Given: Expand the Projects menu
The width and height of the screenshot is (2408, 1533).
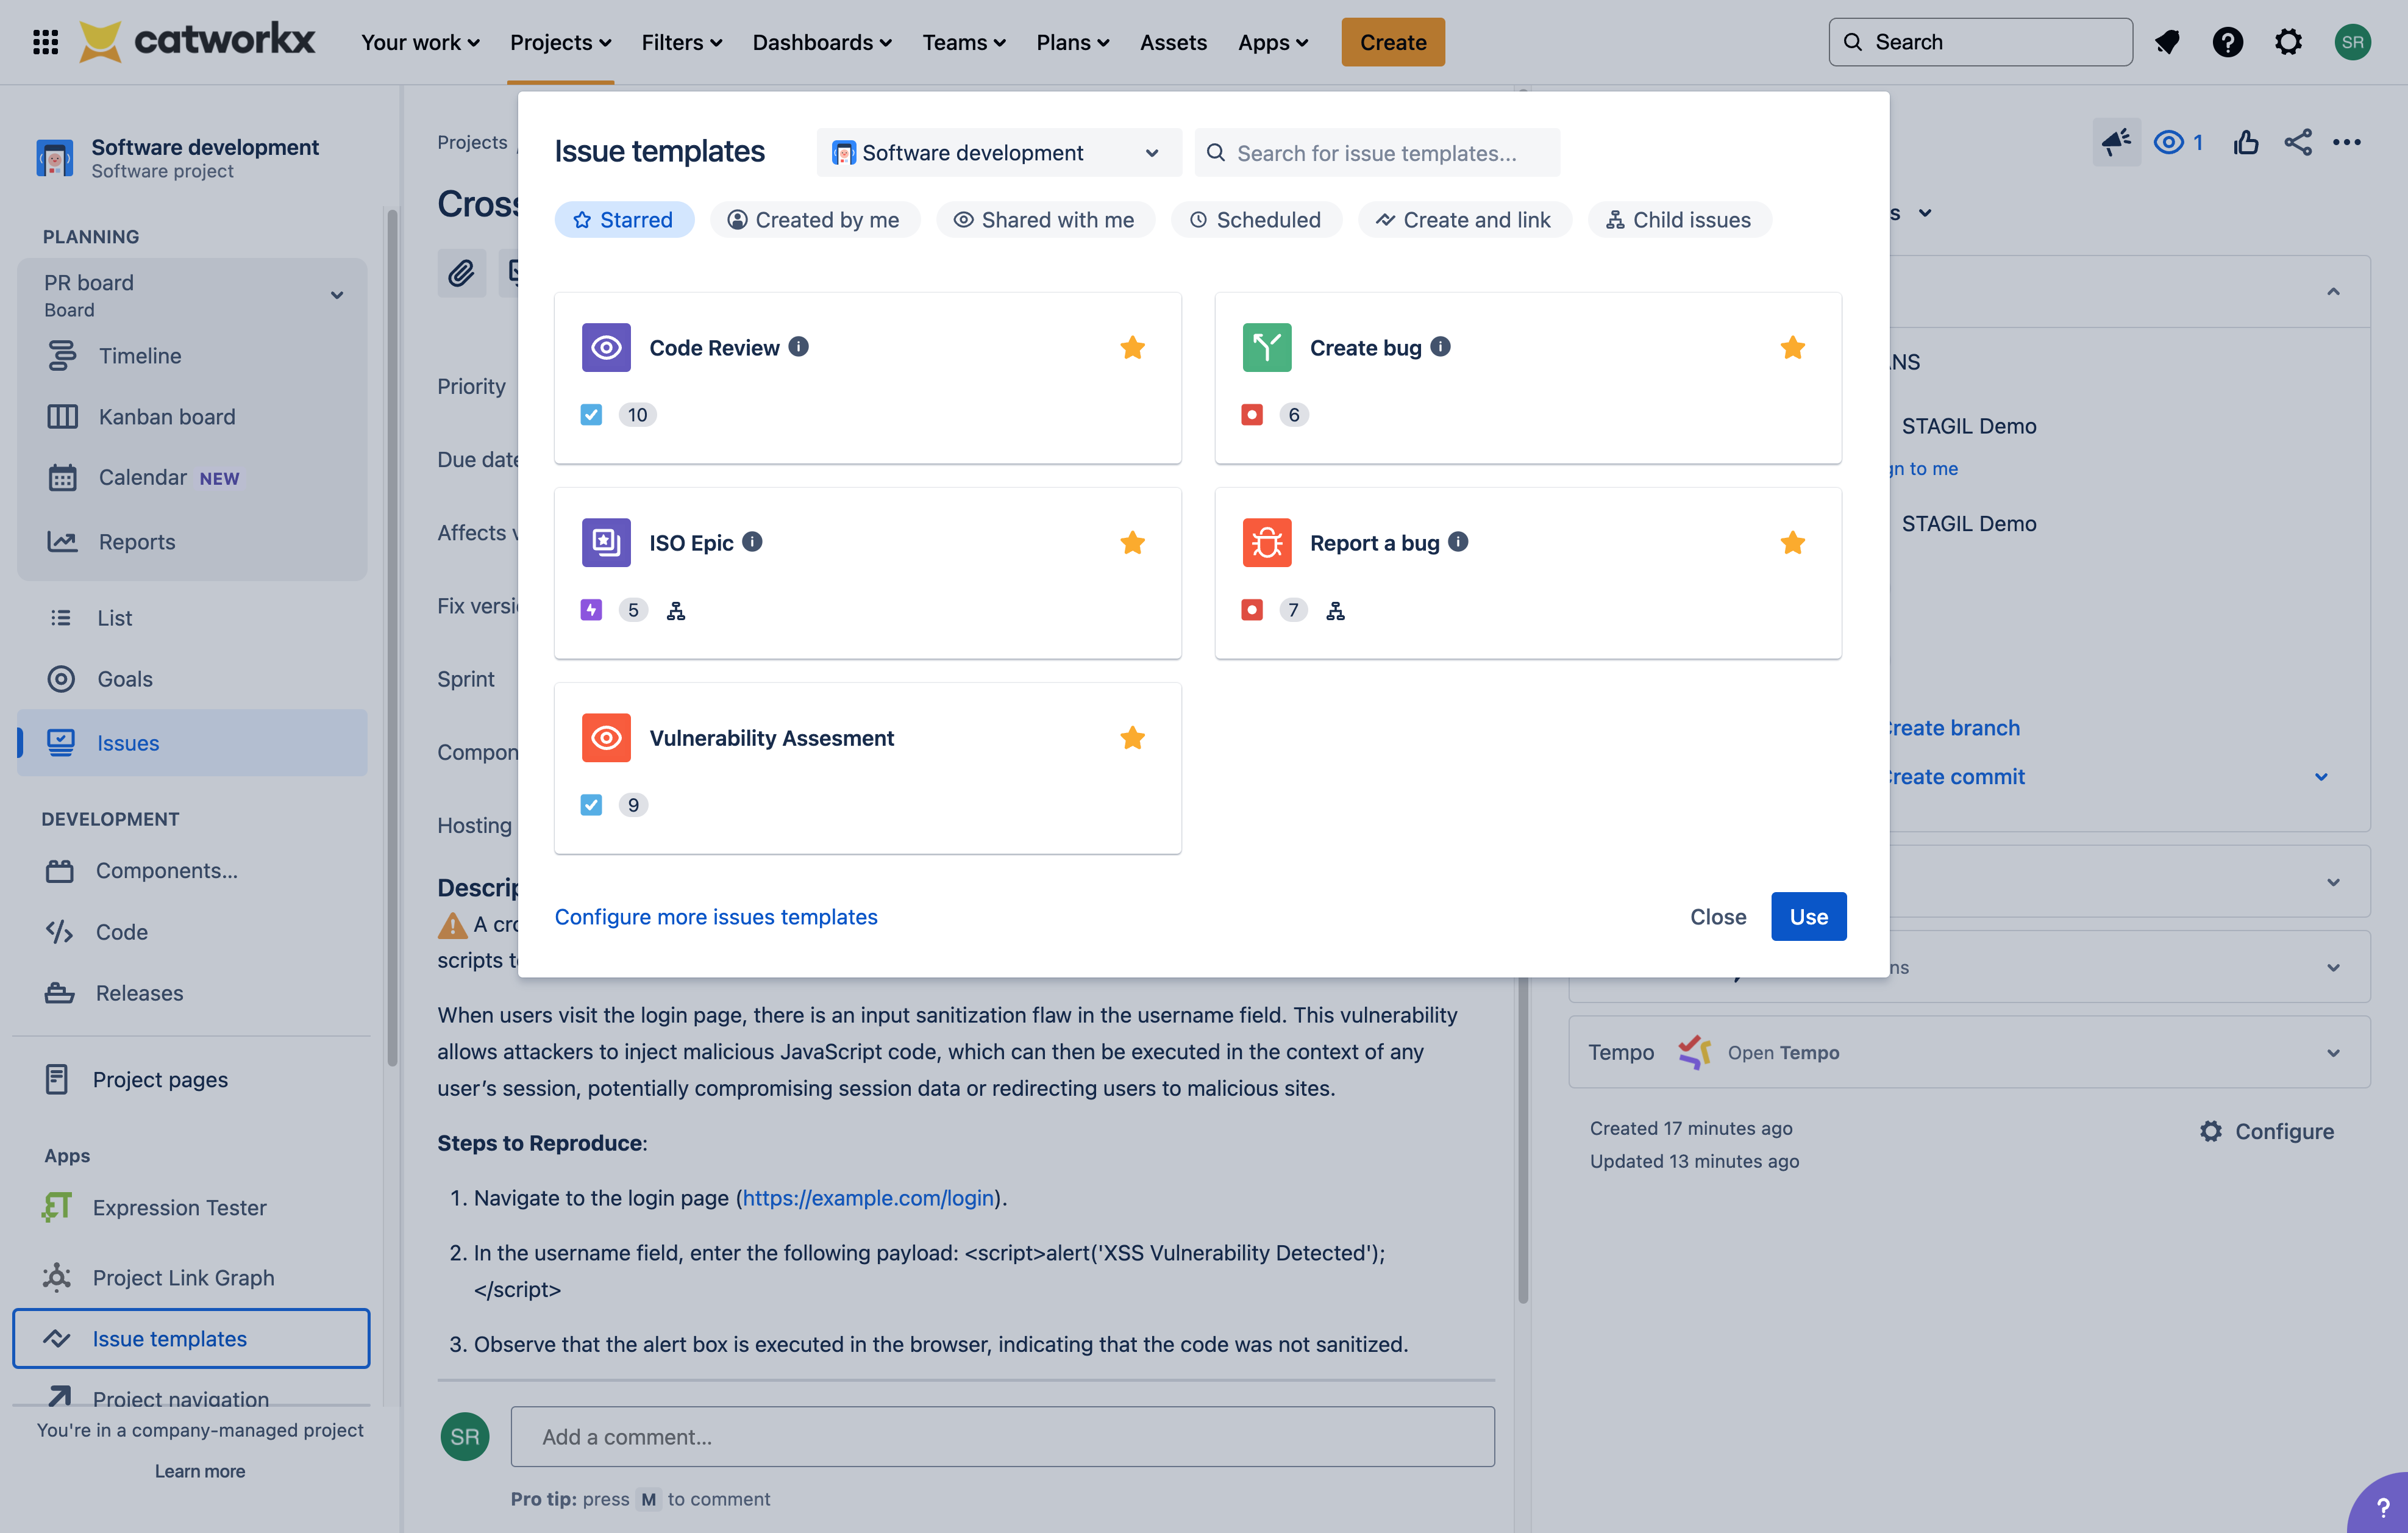Looking at the screenshot, I should click(560, 42).
